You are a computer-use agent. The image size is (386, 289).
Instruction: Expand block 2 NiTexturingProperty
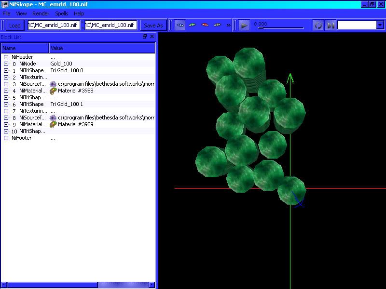point(6,77)
